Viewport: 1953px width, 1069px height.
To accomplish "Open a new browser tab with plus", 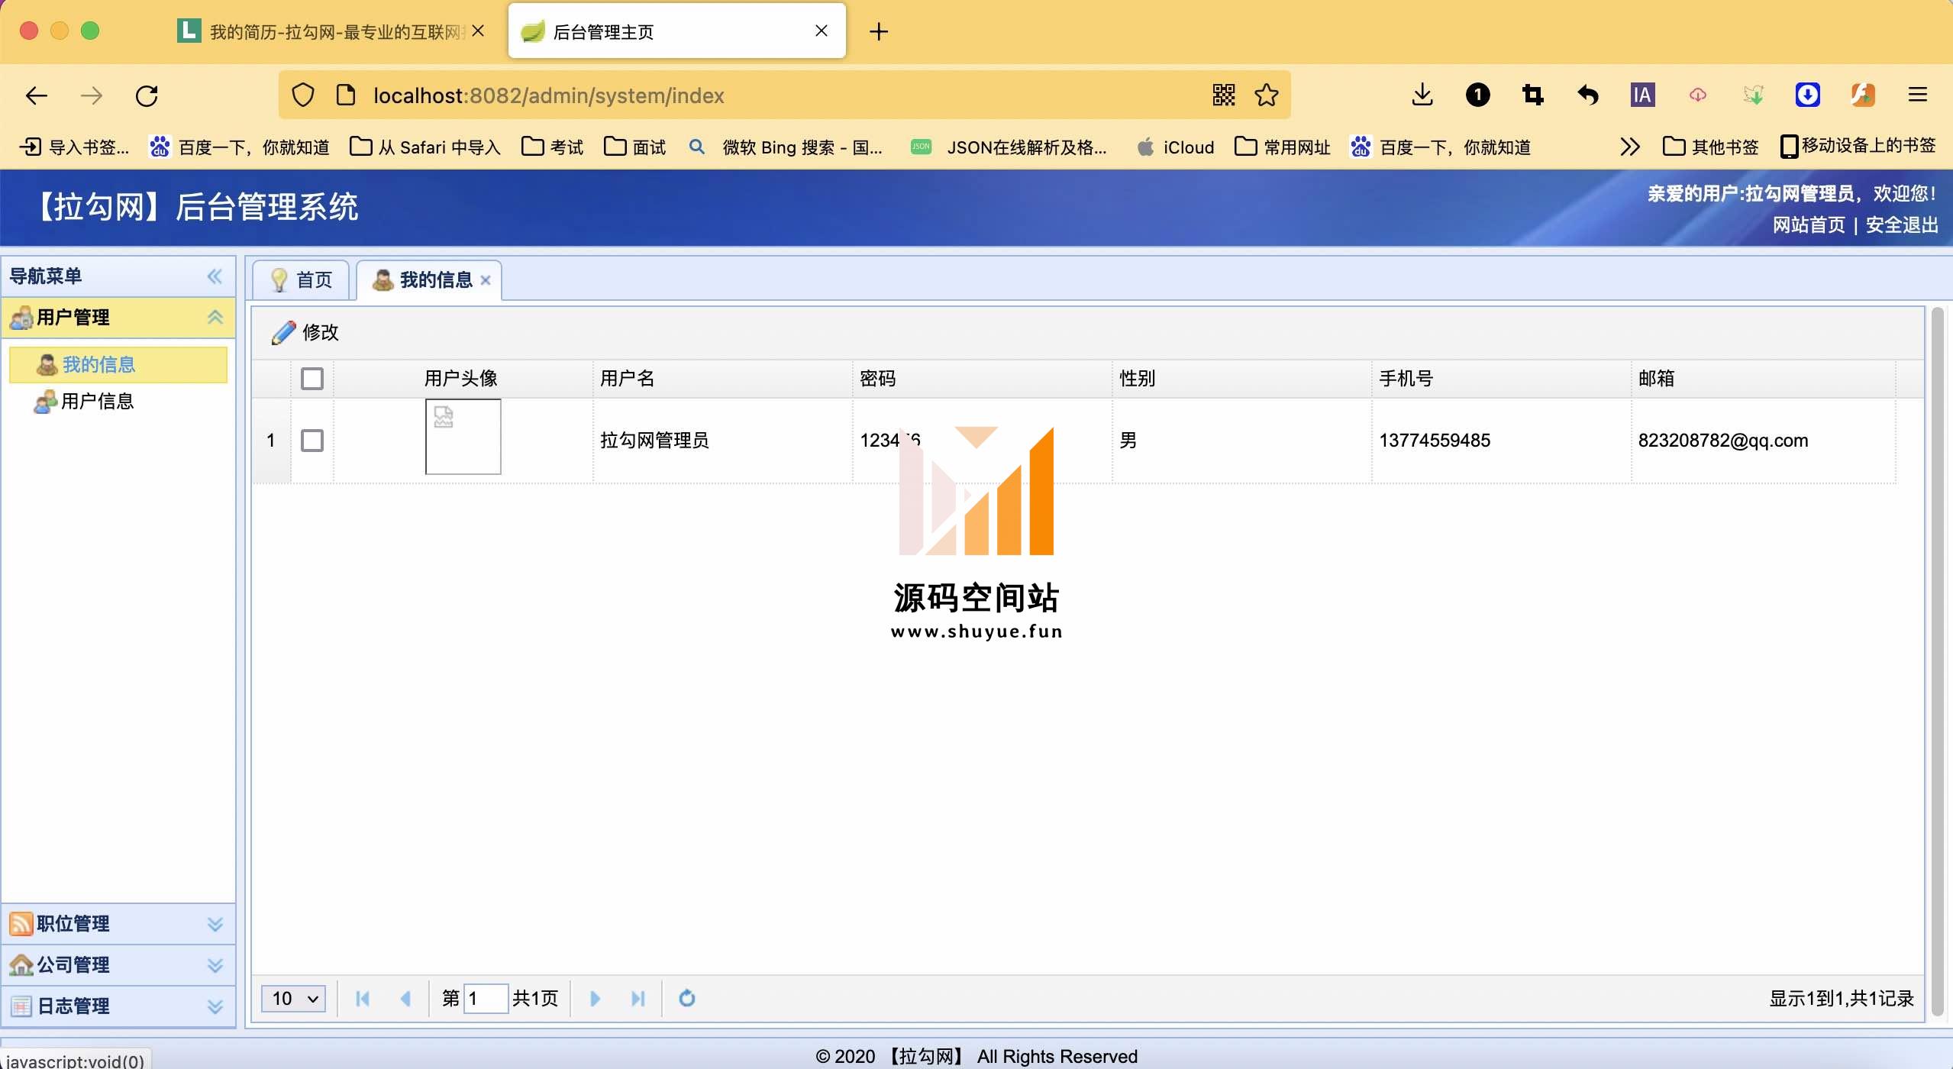I will 879,31.
